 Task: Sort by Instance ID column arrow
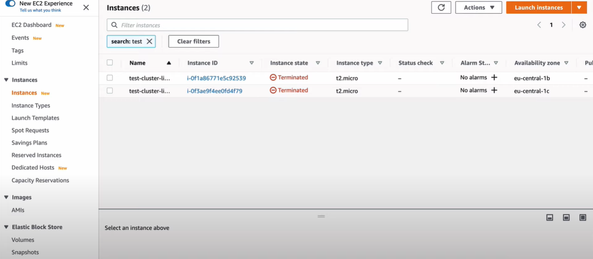click(x=251, y=63)
